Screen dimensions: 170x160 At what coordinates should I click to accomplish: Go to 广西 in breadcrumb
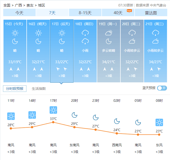[x=18, y=5]
